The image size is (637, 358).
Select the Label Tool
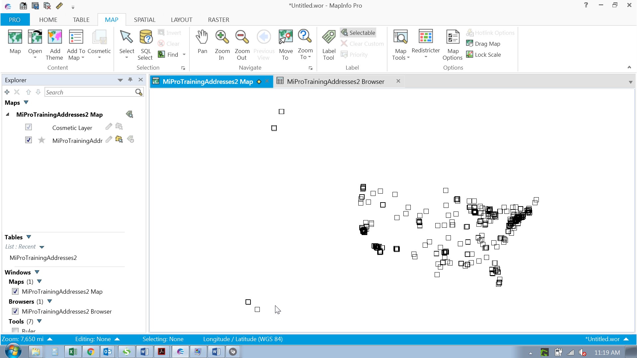[x=329, y=45]
